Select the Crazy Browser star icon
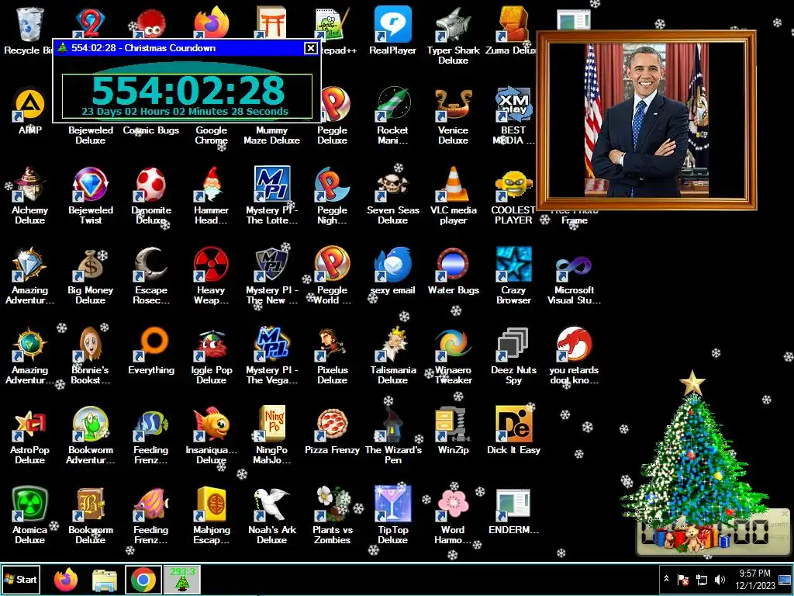Viewport: 794px width, 596px height. 513,265
